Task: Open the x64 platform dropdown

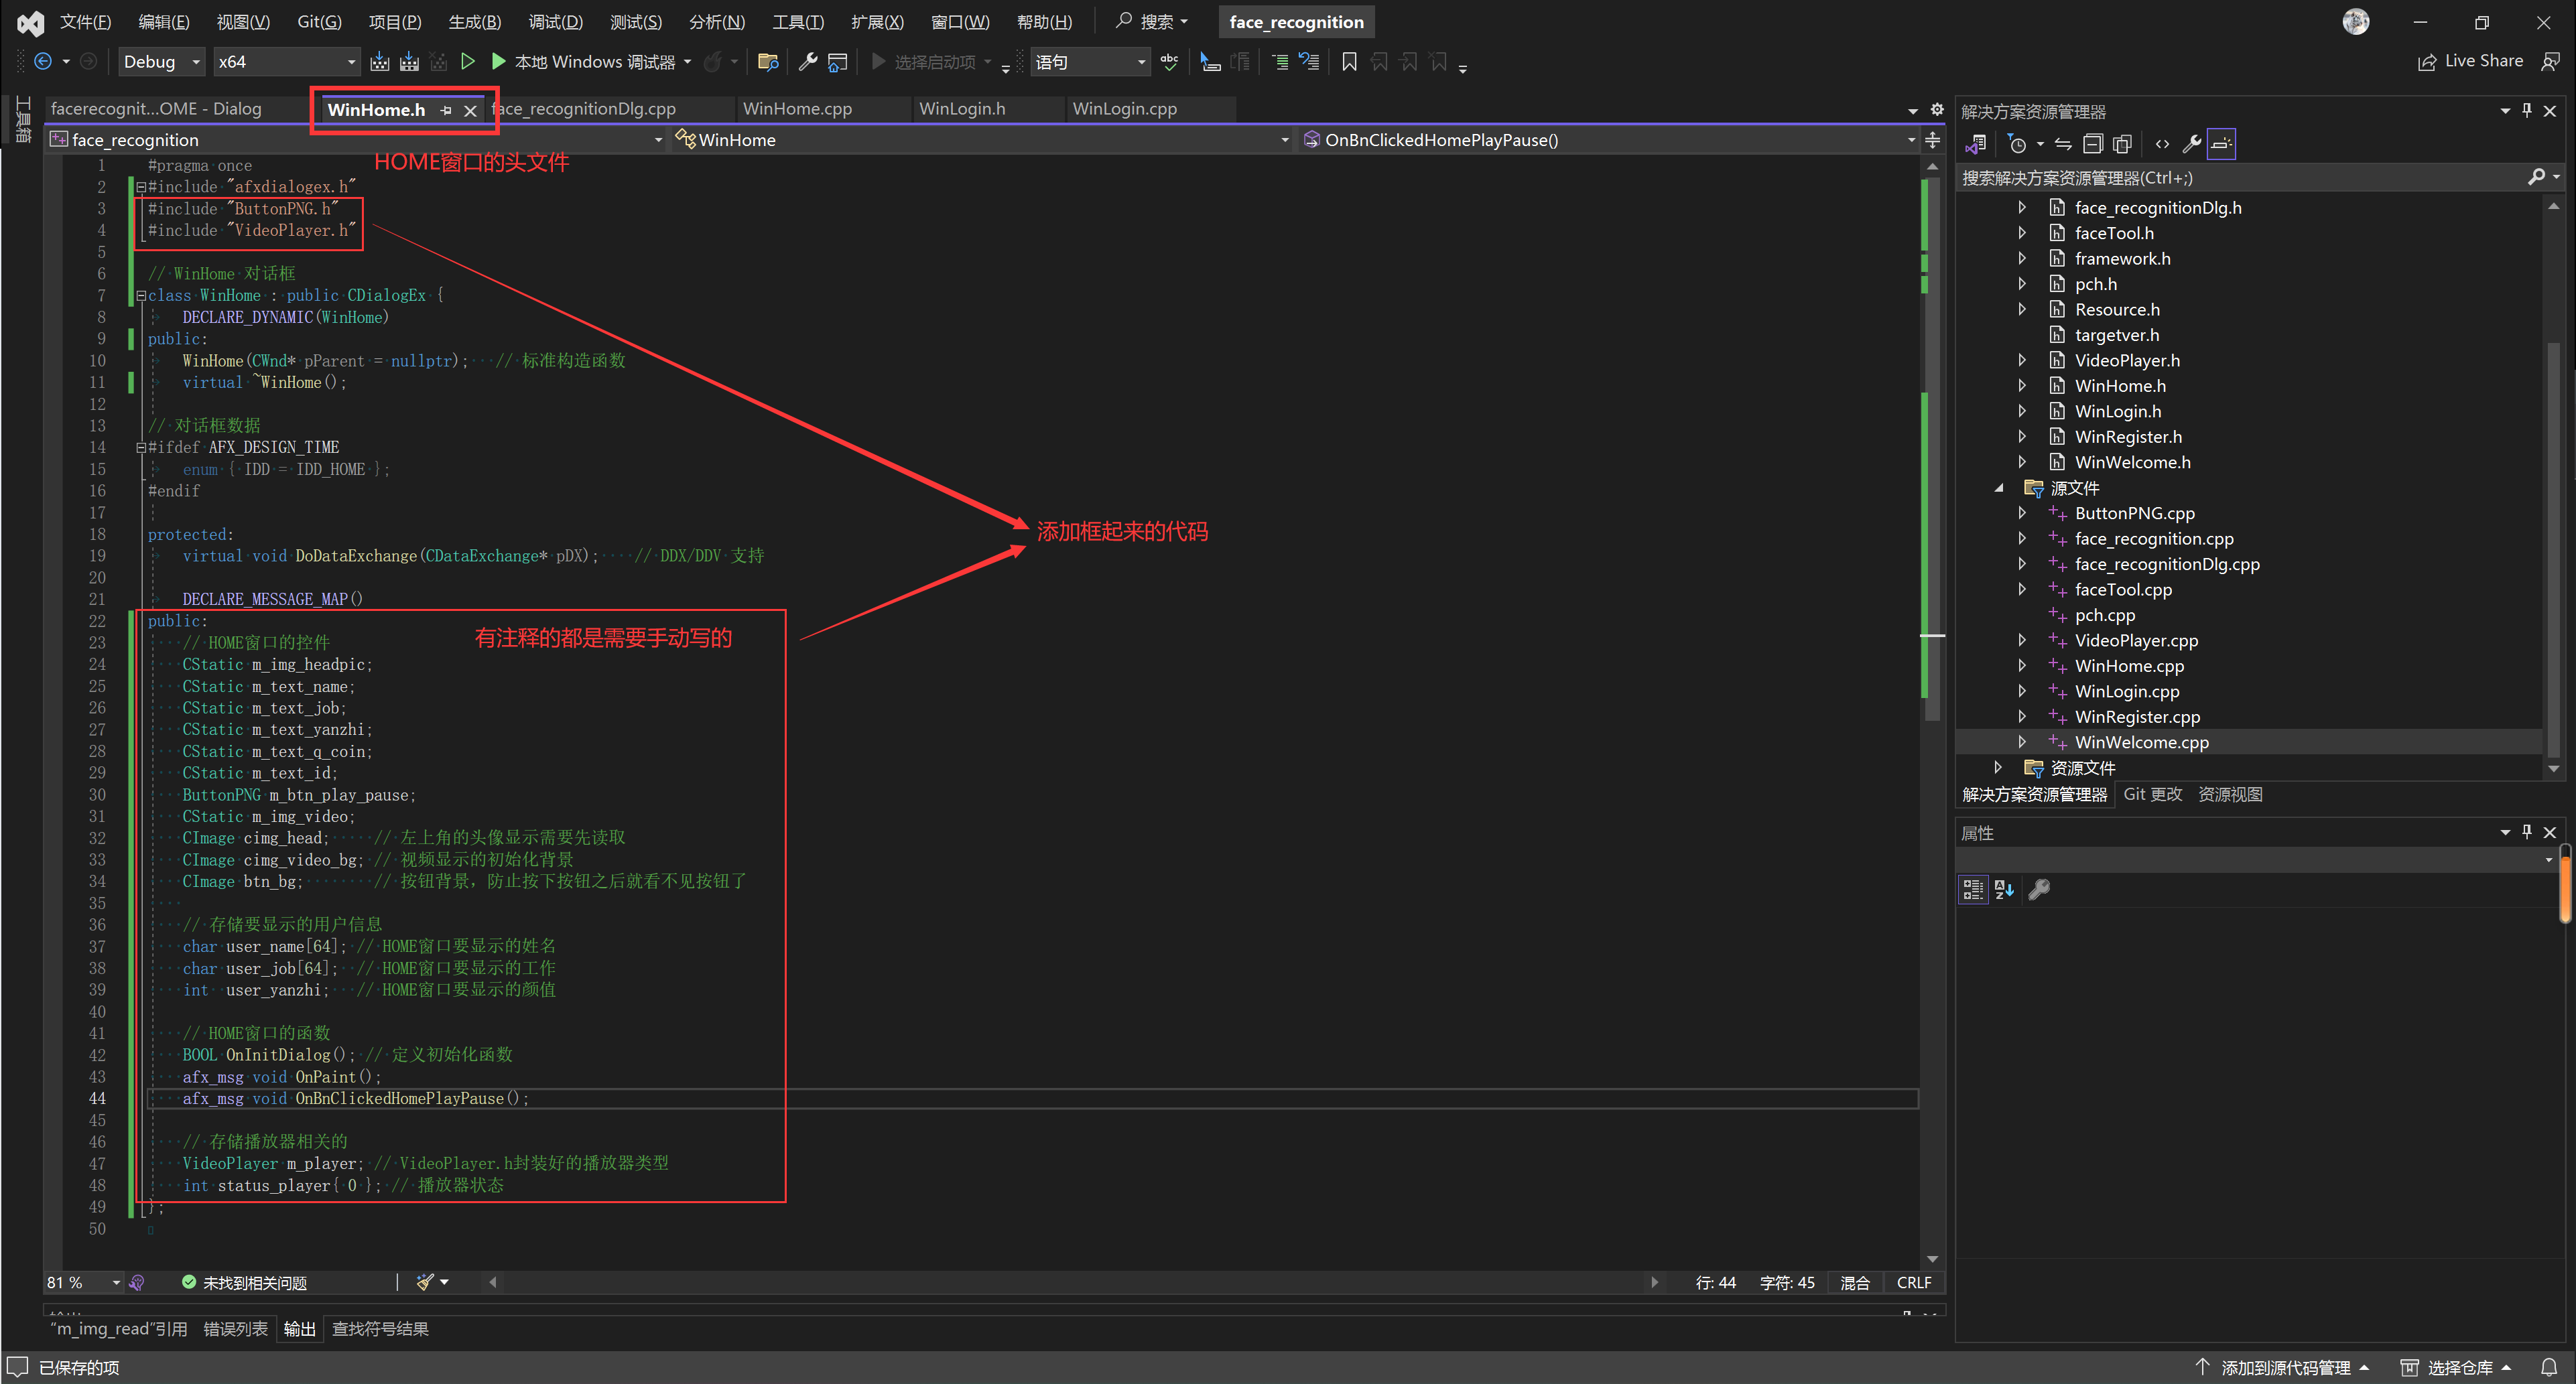Action: (286, 62)
